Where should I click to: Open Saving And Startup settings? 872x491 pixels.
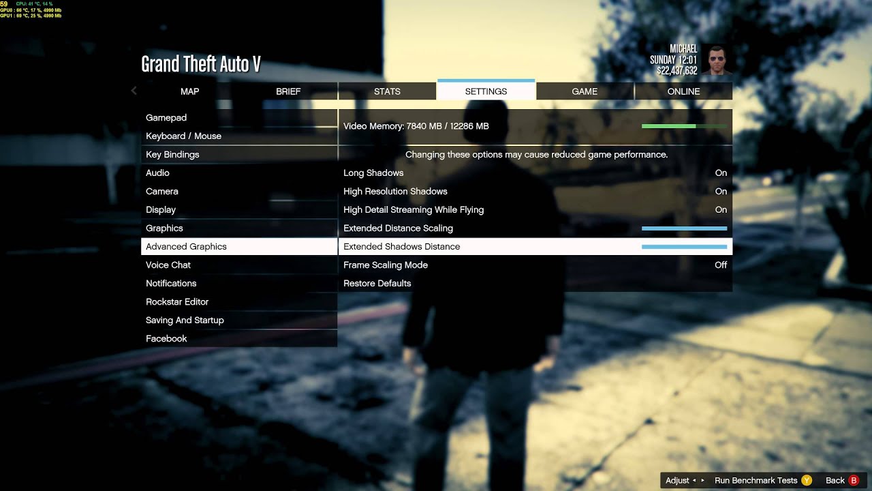[239, 321]
